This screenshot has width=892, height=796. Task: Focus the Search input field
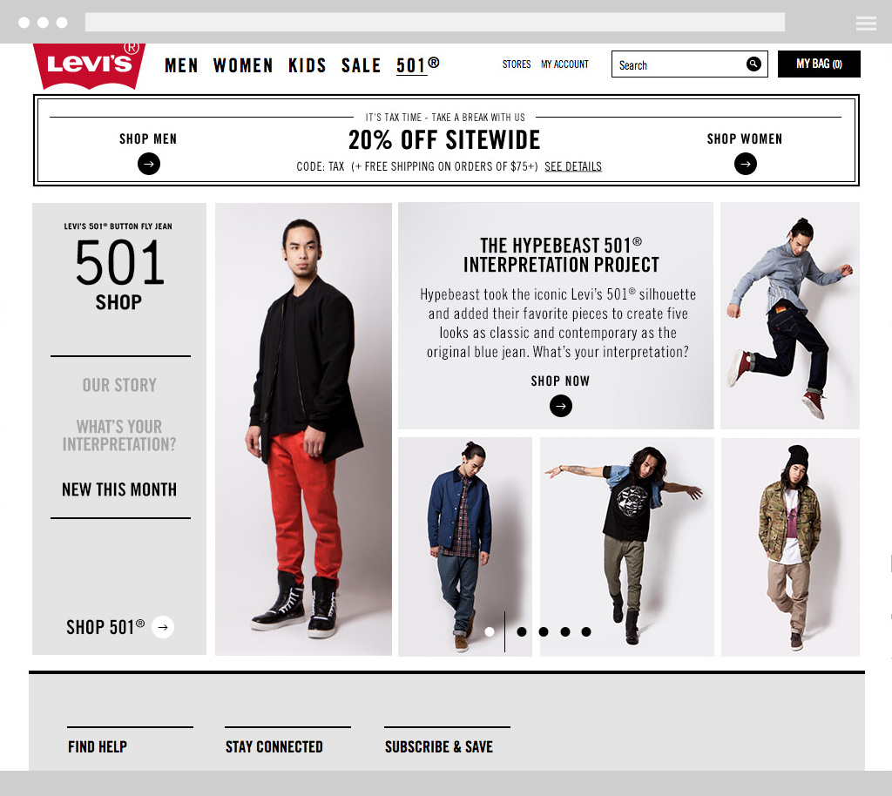point(679,64)
